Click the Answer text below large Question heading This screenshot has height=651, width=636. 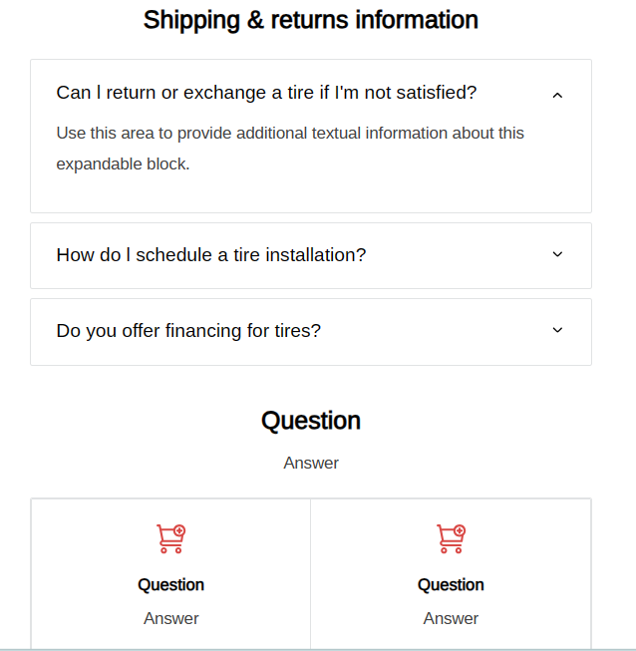[x=310, y=463]
